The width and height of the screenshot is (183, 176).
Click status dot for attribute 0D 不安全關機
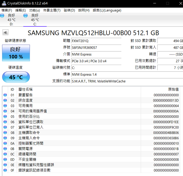coord(5,159)
